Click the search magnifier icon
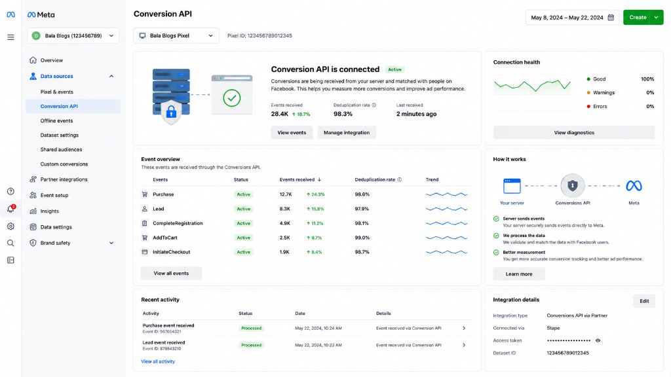The image size is (671, 377). 10,243
